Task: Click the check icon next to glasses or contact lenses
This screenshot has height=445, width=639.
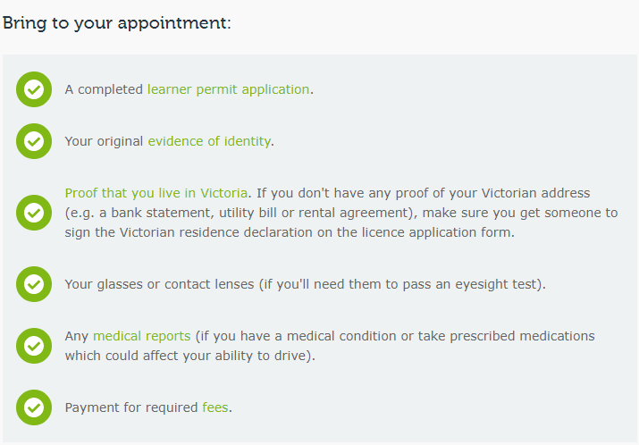Action: pyautogui.click(x=34, y=284)
